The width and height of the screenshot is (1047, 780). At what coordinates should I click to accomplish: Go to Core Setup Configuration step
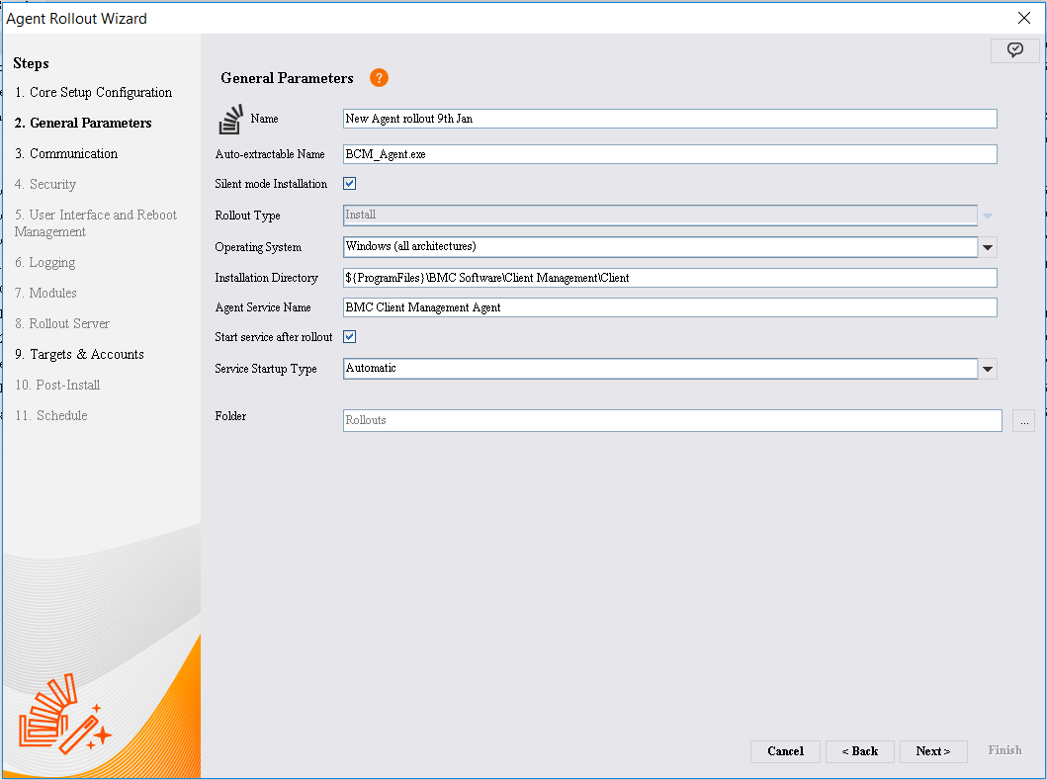100,93
